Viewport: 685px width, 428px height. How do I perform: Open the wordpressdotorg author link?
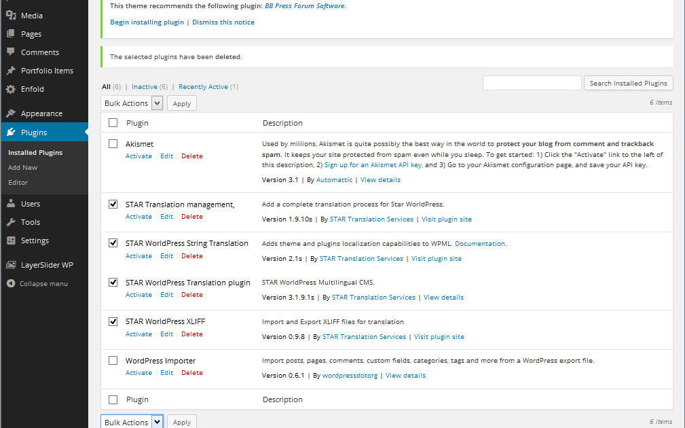tap(350, 376)
